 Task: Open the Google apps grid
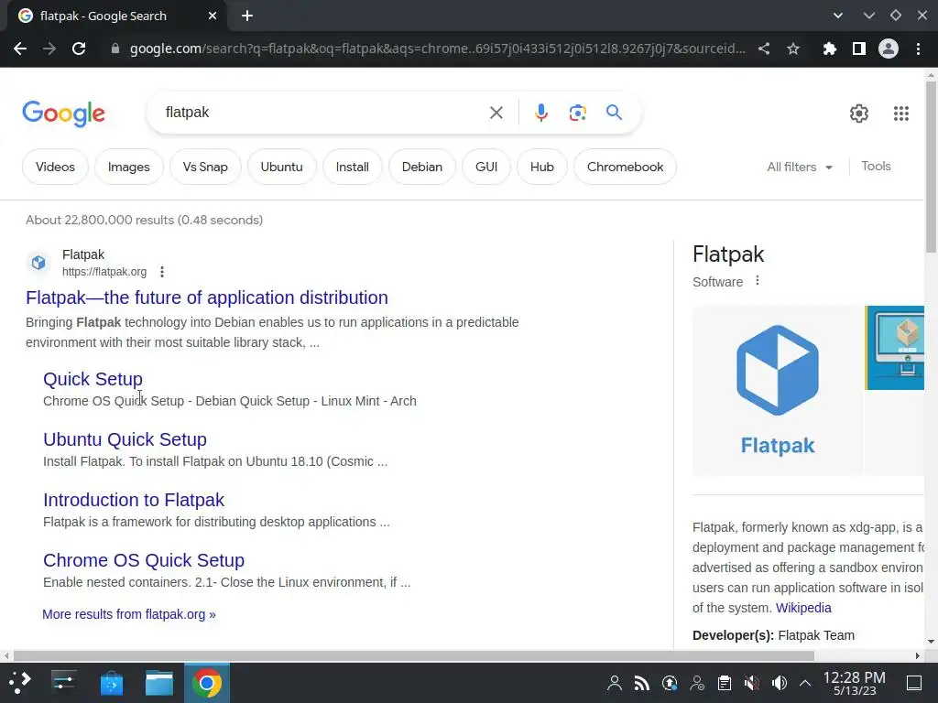pos(901,113)
